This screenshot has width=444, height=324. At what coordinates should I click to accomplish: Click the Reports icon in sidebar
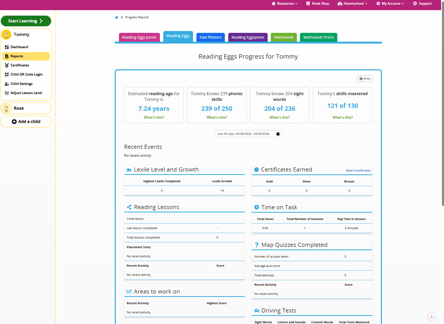(x=7, y=56)
